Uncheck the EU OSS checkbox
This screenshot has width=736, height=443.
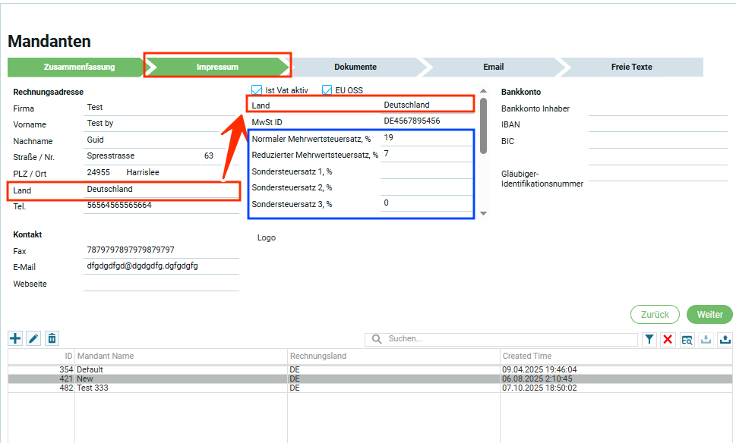(328, 90)
